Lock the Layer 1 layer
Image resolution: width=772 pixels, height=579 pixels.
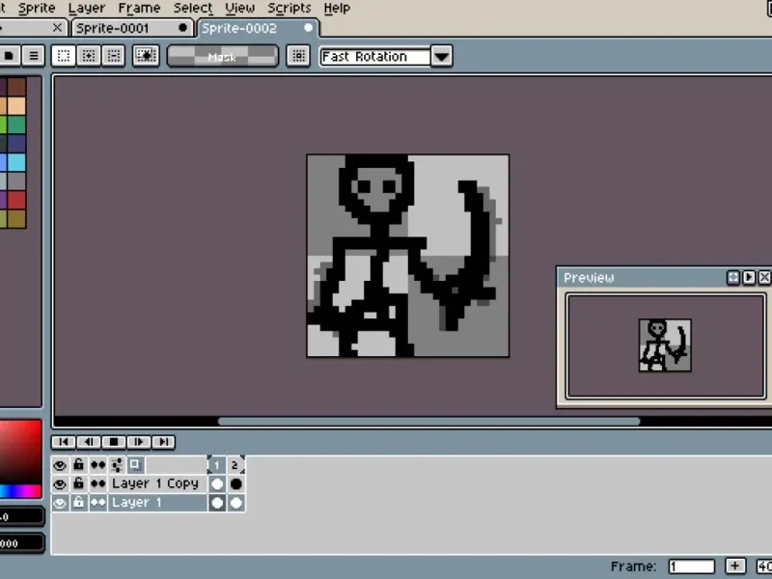pyautogui.click(x=78, y=503)
